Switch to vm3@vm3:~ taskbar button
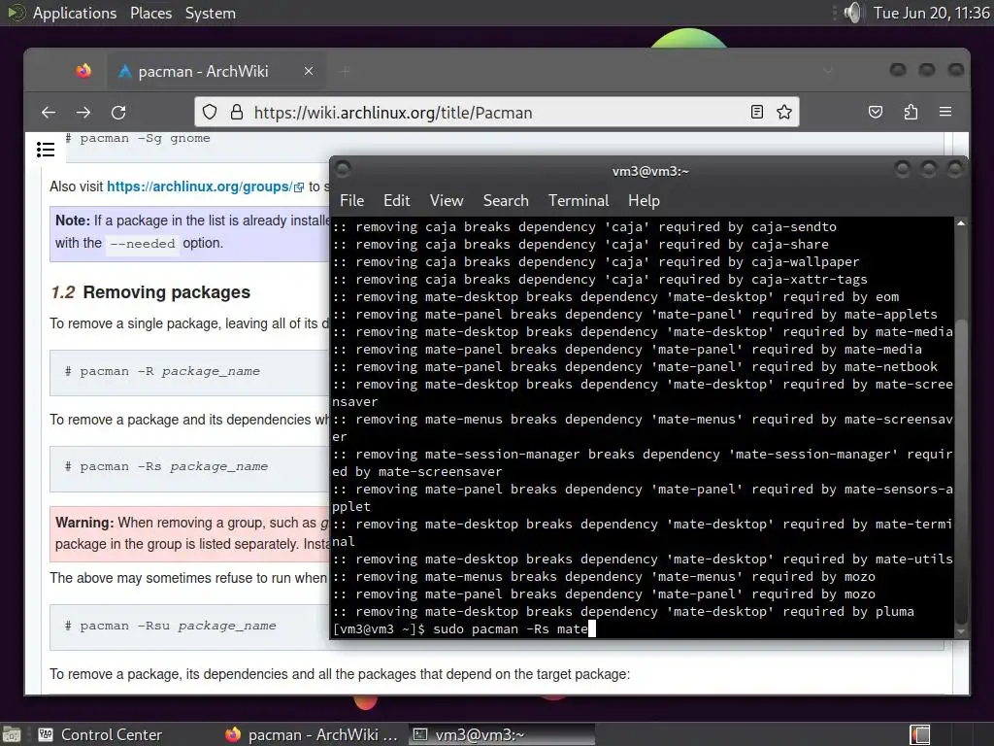This screenshot has height=746, width=994. (x=501, y=734)
